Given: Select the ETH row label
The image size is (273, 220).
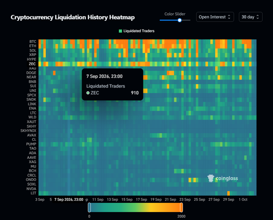Looking at the screenshot, I should [x=33, y=46].
